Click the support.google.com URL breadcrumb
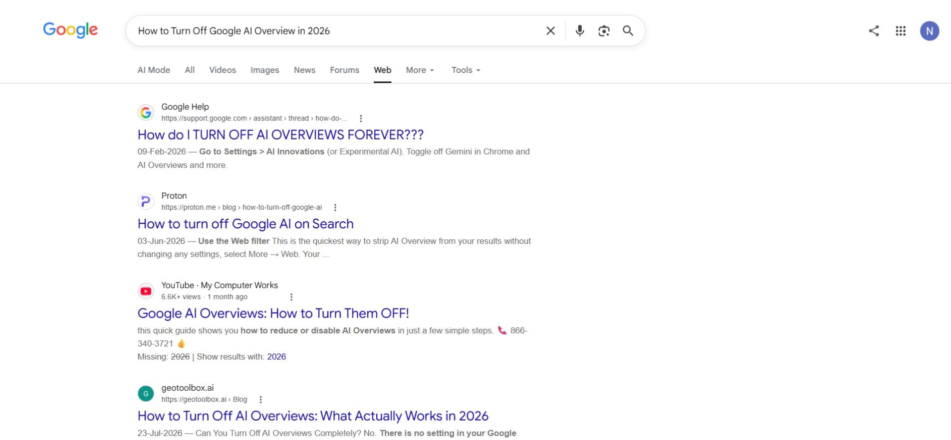Screen dimensions: 951x440 coord(254,119)
